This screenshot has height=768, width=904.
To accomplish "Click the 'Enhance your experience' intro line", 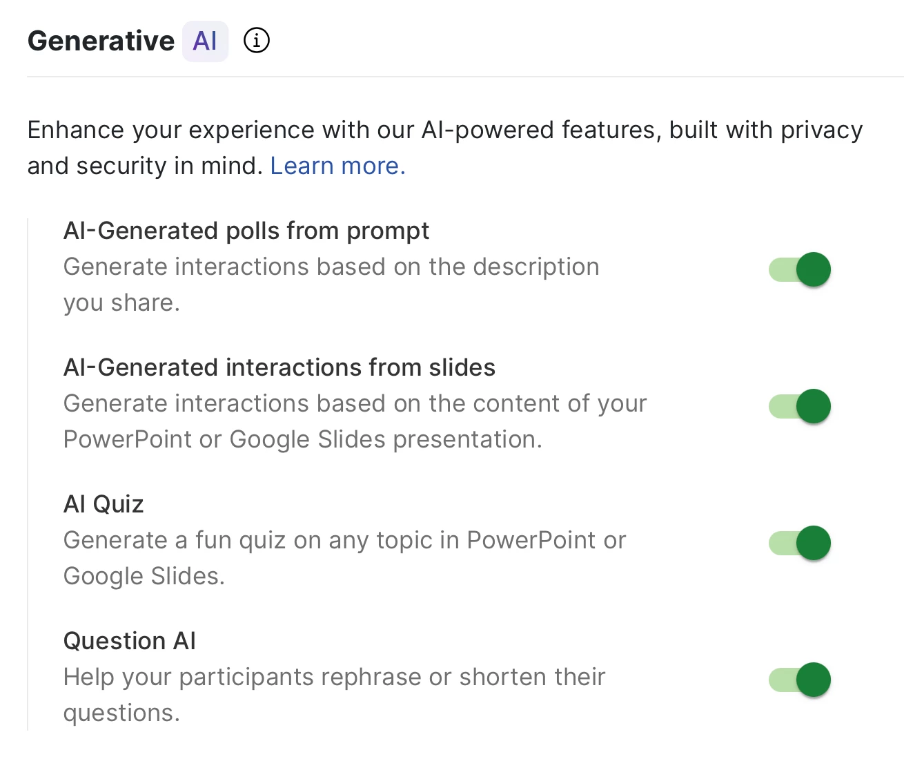I will (x=444, y=131).
